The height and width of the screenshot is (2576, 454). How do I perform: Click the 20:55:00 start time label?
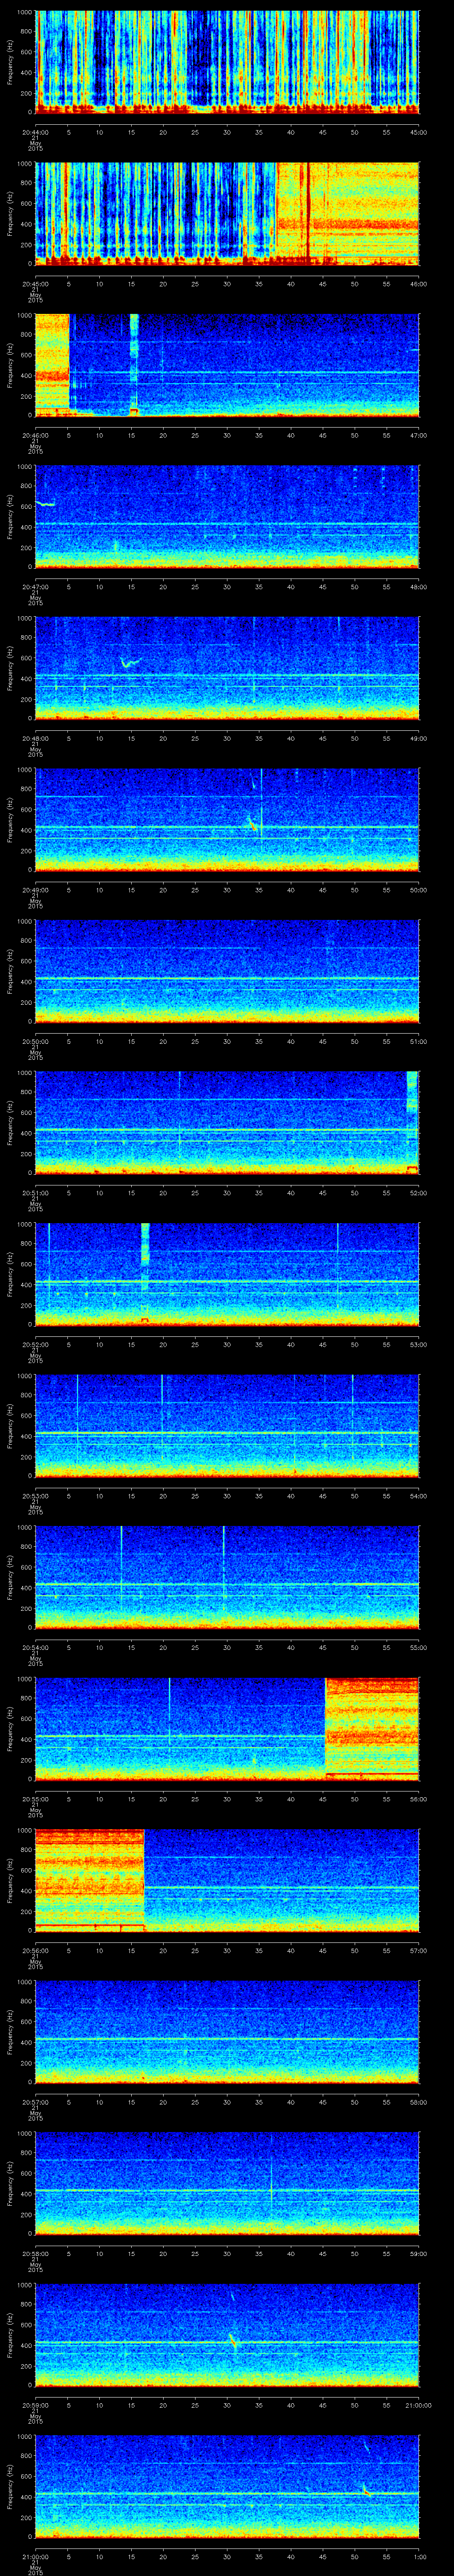pos(36,1800)
